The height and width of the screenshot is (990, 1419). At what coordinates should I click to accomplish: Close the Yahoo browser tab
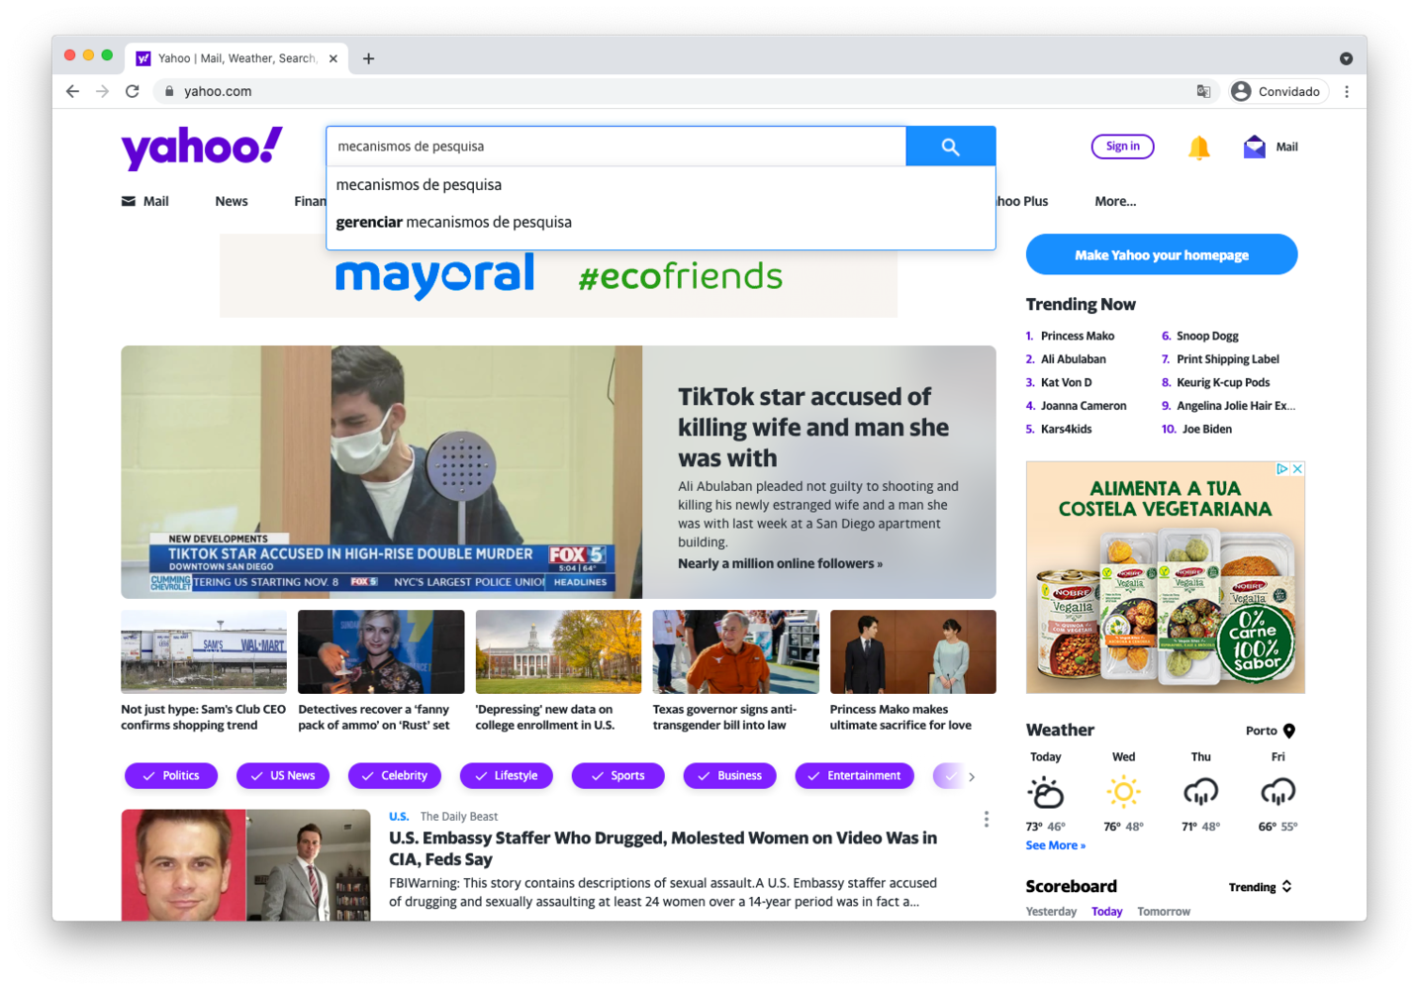click(x=332, y=58)
